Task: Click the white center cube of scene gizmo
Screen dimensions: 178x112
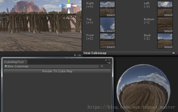Action: [x=69, y=6]
